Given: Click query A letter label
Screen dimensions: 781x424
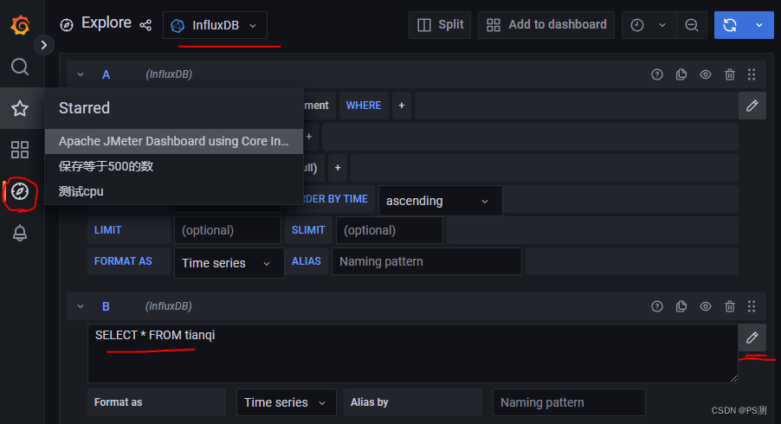Looking at the screenshot, I should pyautogui.click(x=106, y=74).
